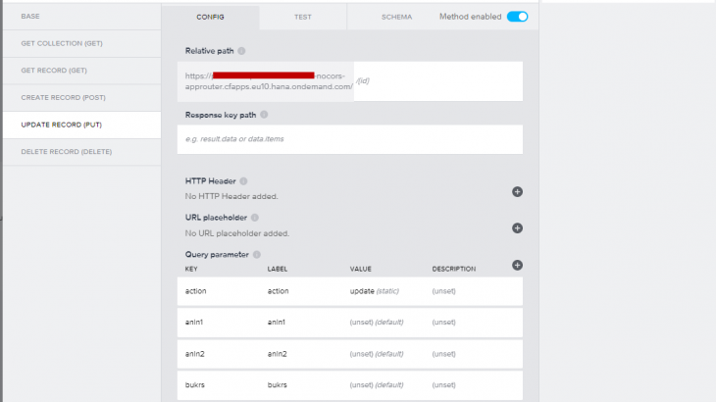The image size is (716, 402).
Task: Select the CONFIG tab
Action: tap(210, 17)
